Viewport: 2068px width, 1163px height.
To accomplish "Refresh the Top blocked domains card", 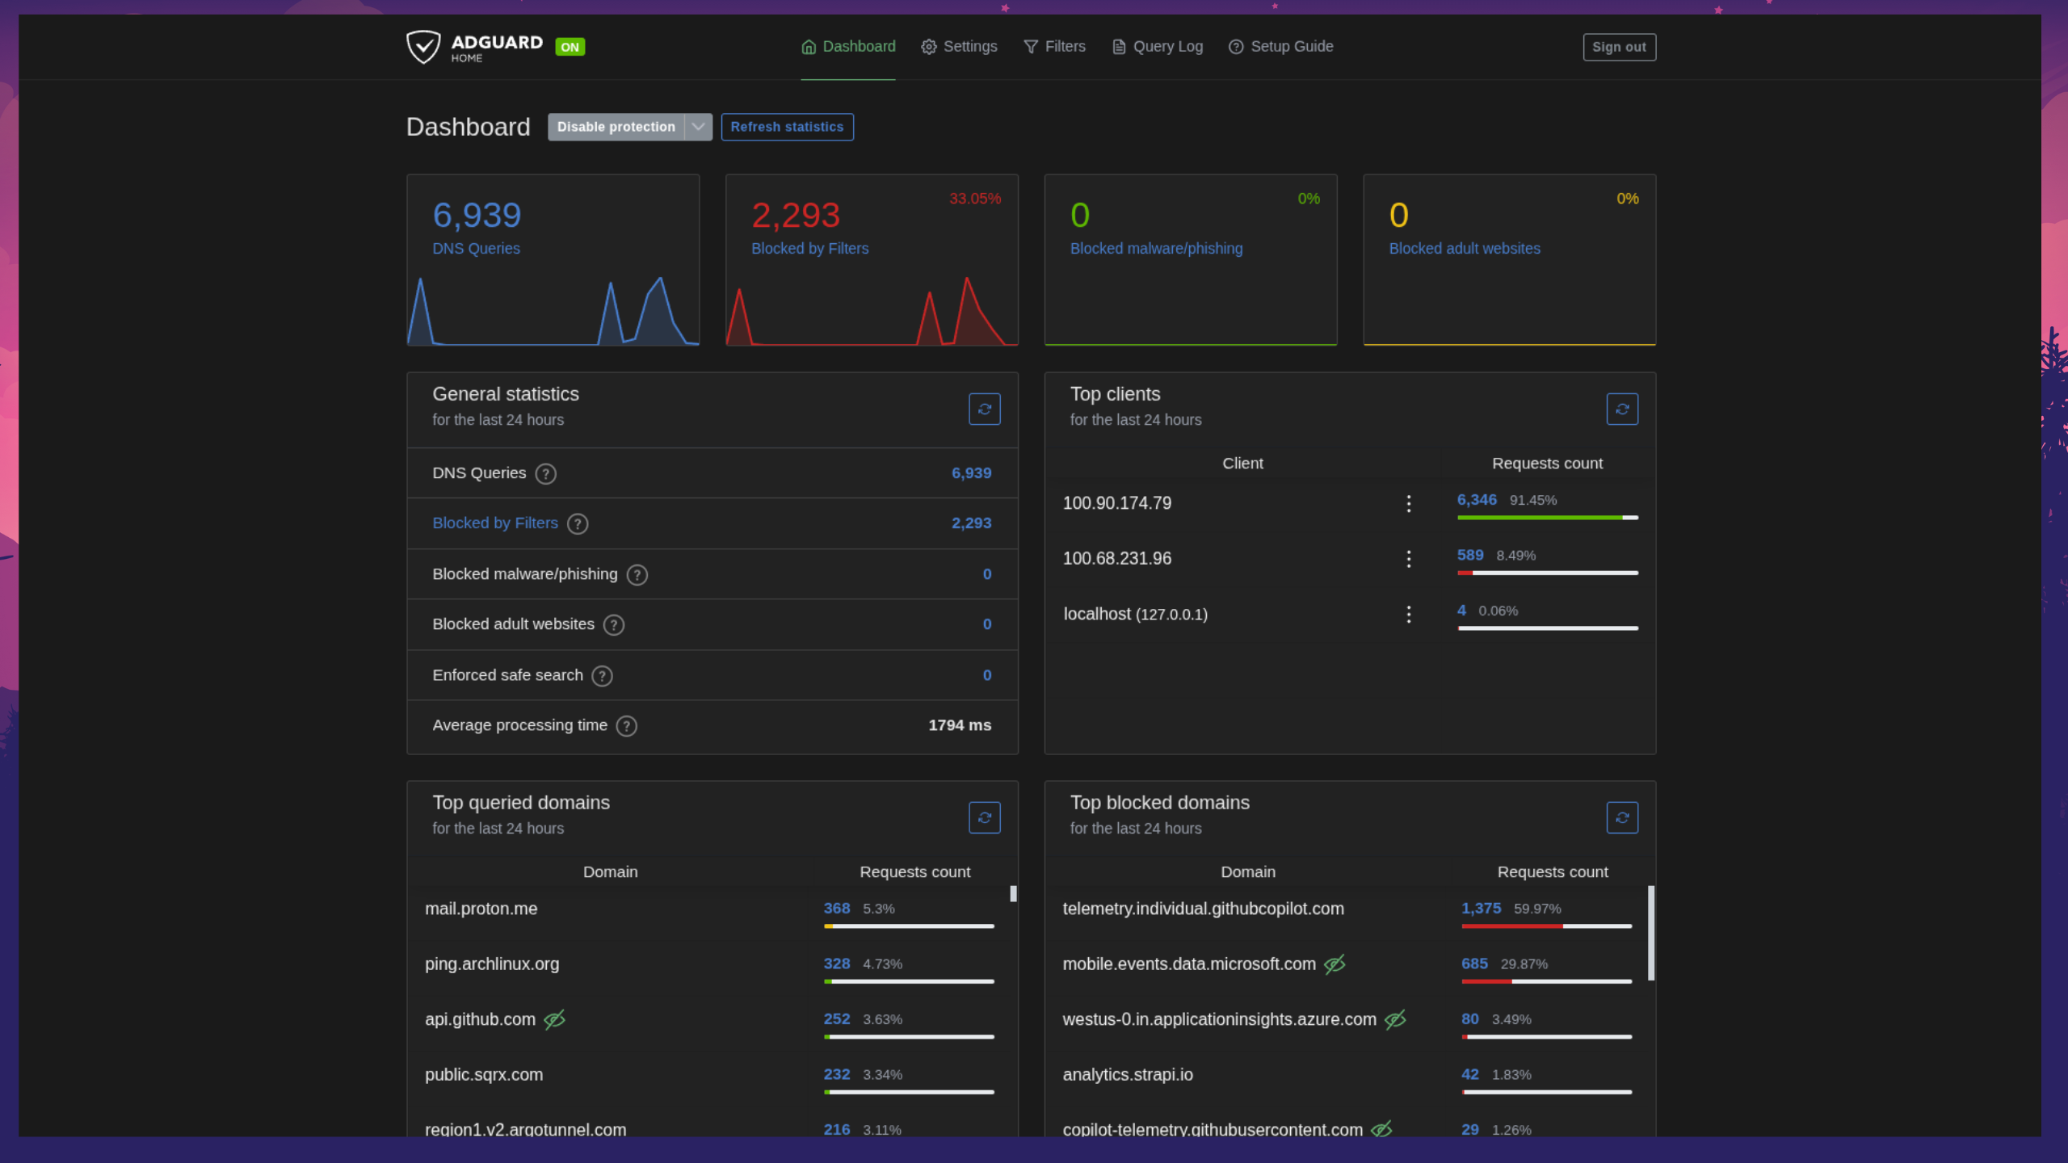I will point(1622,818).
